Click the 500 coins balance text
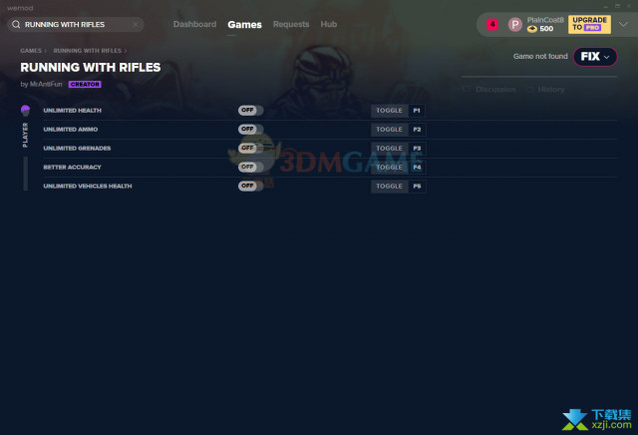This screenshot has height=435, width=638. click(546, 29)
